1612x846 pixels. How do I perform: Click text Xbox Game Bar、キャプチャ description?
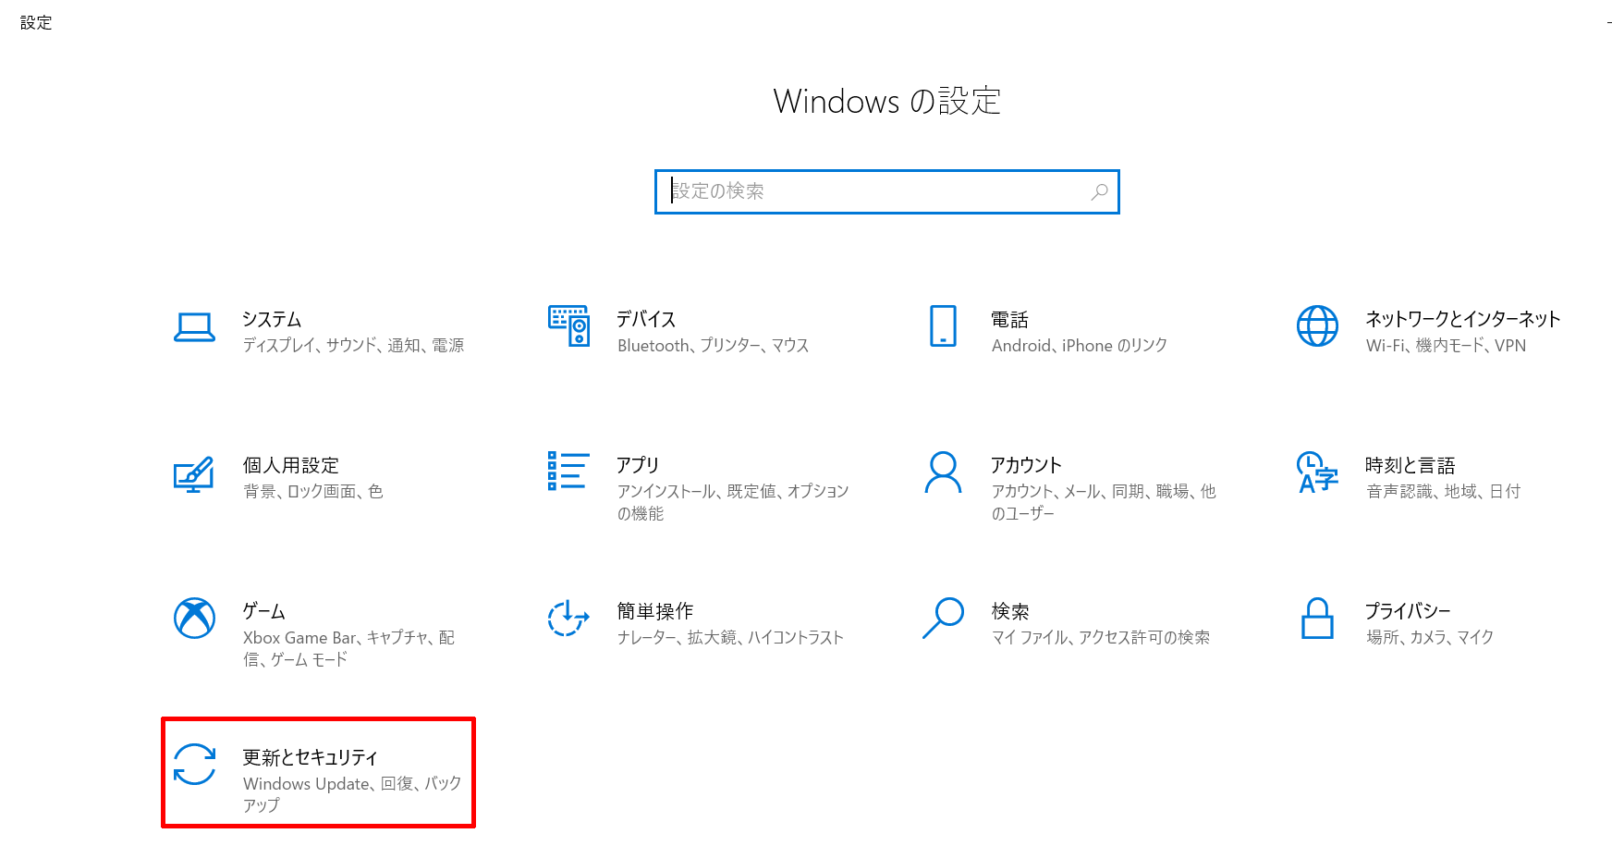coord(348,648)
